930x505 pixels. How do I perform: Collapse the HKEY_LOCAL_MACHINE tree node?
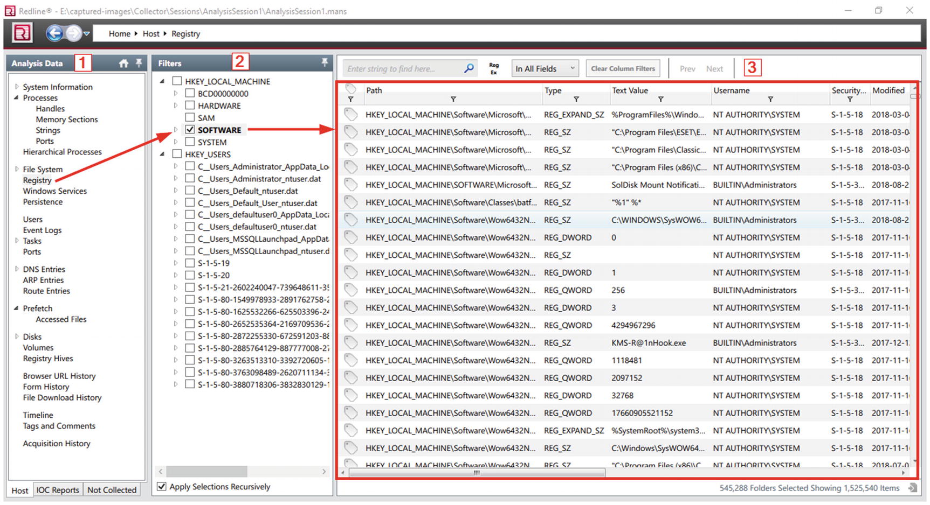(x=162, y=81)
